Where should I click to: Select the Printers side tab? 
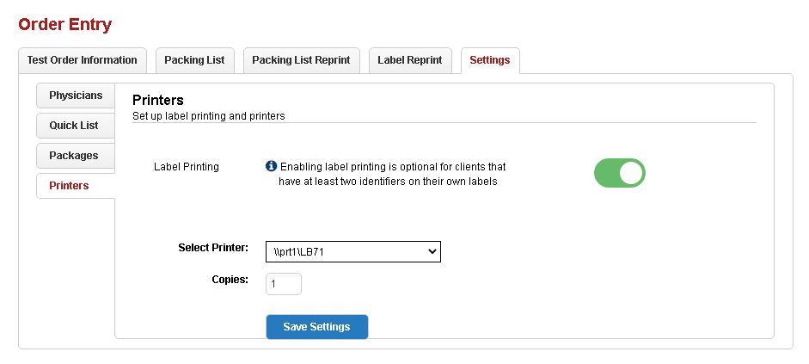[x=69, y=186]
